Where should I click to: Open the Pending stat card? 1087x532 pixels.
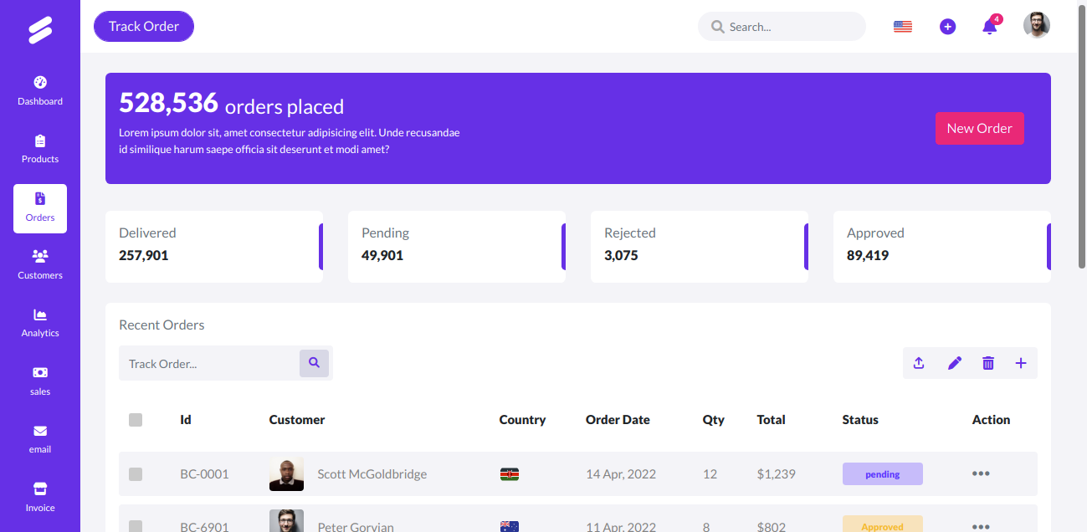coord(457,247)
